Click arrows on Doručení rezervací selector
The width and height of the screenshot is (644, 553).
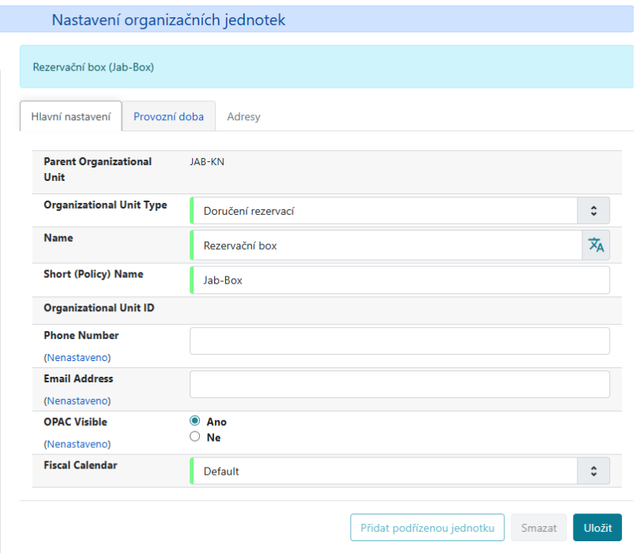point(594,211)
